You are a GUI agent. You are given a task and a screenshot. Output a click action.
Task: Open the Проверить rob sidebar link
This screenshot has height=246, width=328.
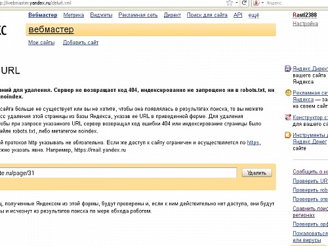[x=310, y=190]
